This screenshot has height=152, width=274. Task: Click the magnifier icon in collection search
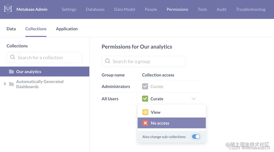pos(13,57)
